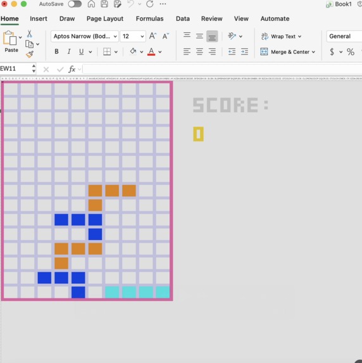Viewport: 362px width, 363px height.
Task: Switch to the Home tab
Action: click(9, 18)
